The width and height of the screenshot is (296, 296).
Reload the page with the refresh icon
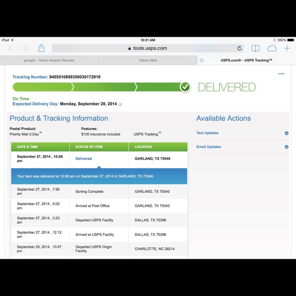pyautogui.click(x=239, y=48)
